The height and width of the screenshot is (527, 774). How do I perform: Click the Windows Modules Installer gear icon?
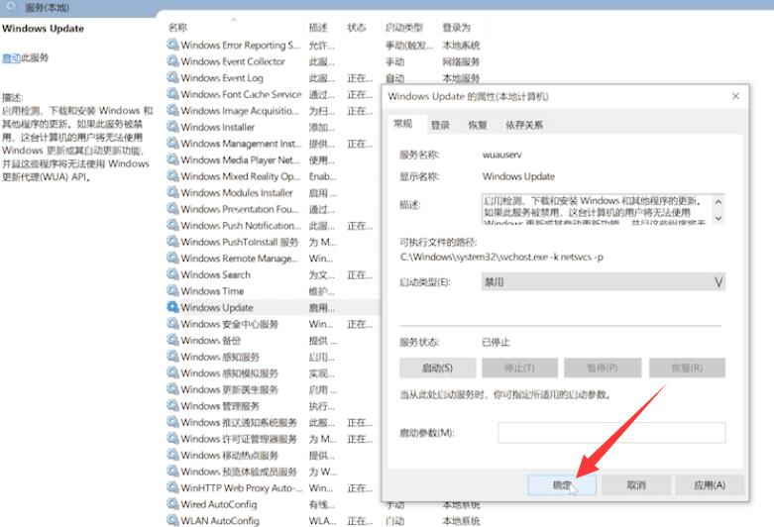(x=172, y=192)
